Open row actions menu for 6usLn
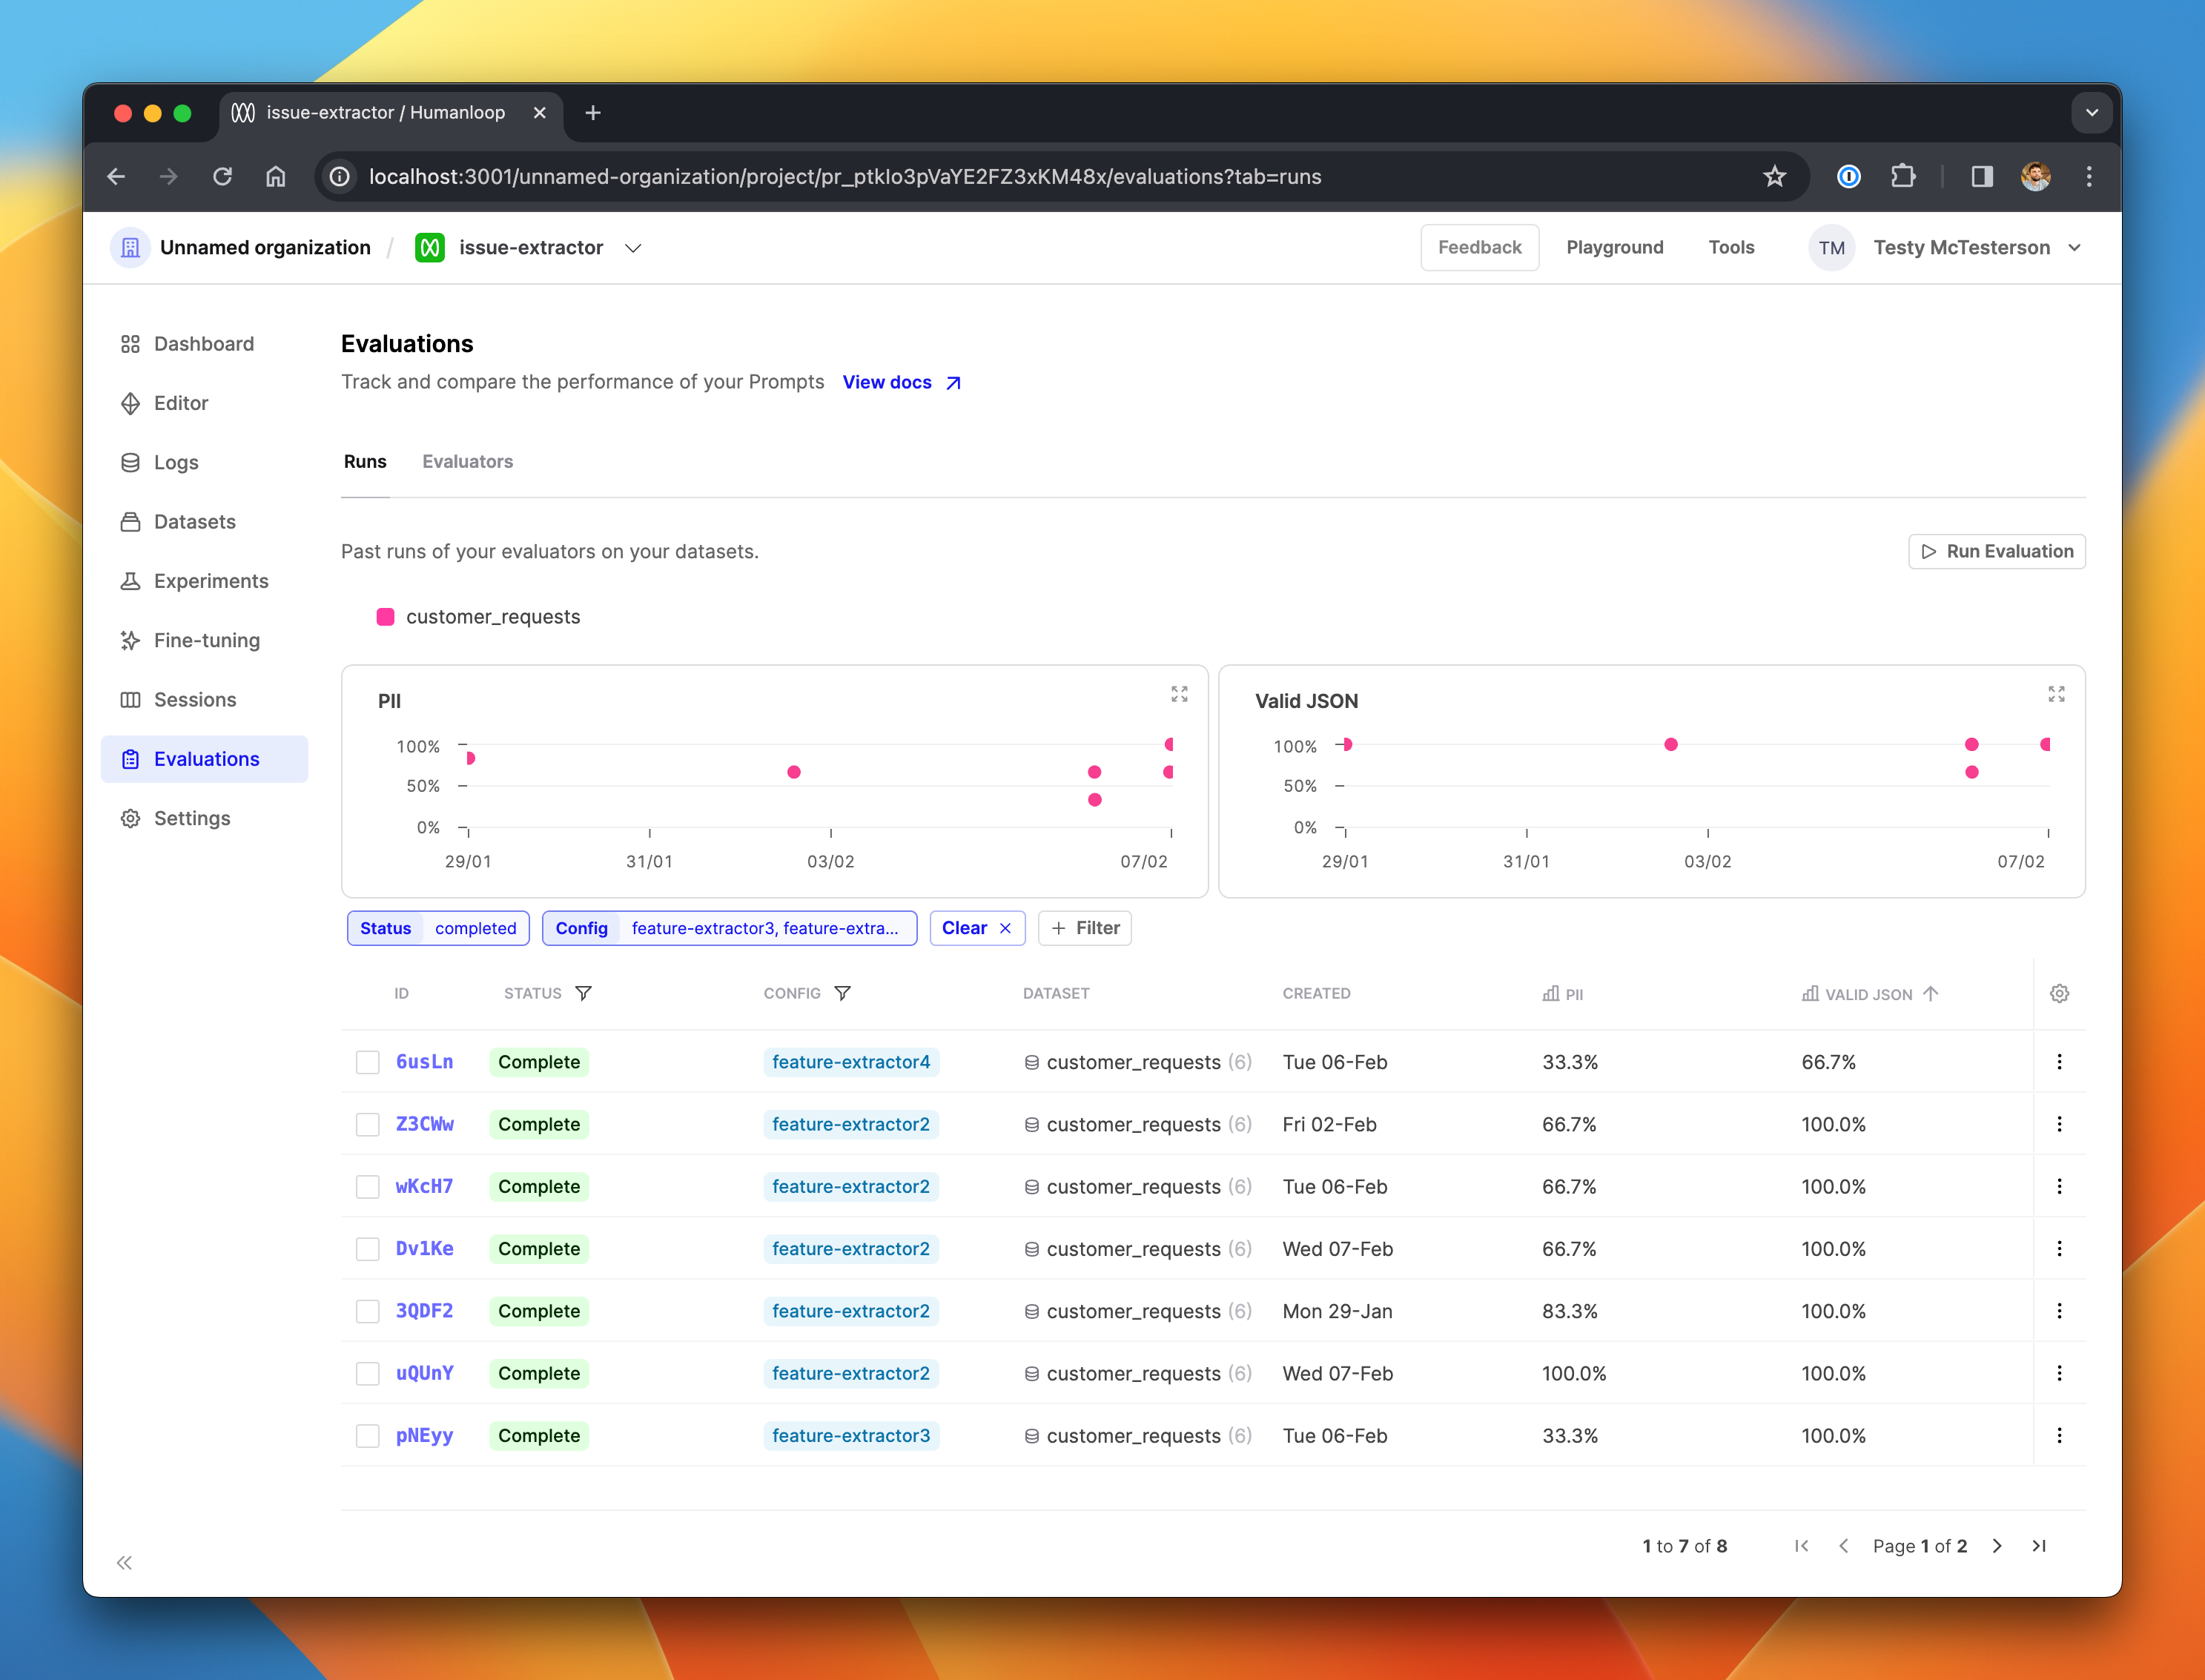 (2059, 1062)
